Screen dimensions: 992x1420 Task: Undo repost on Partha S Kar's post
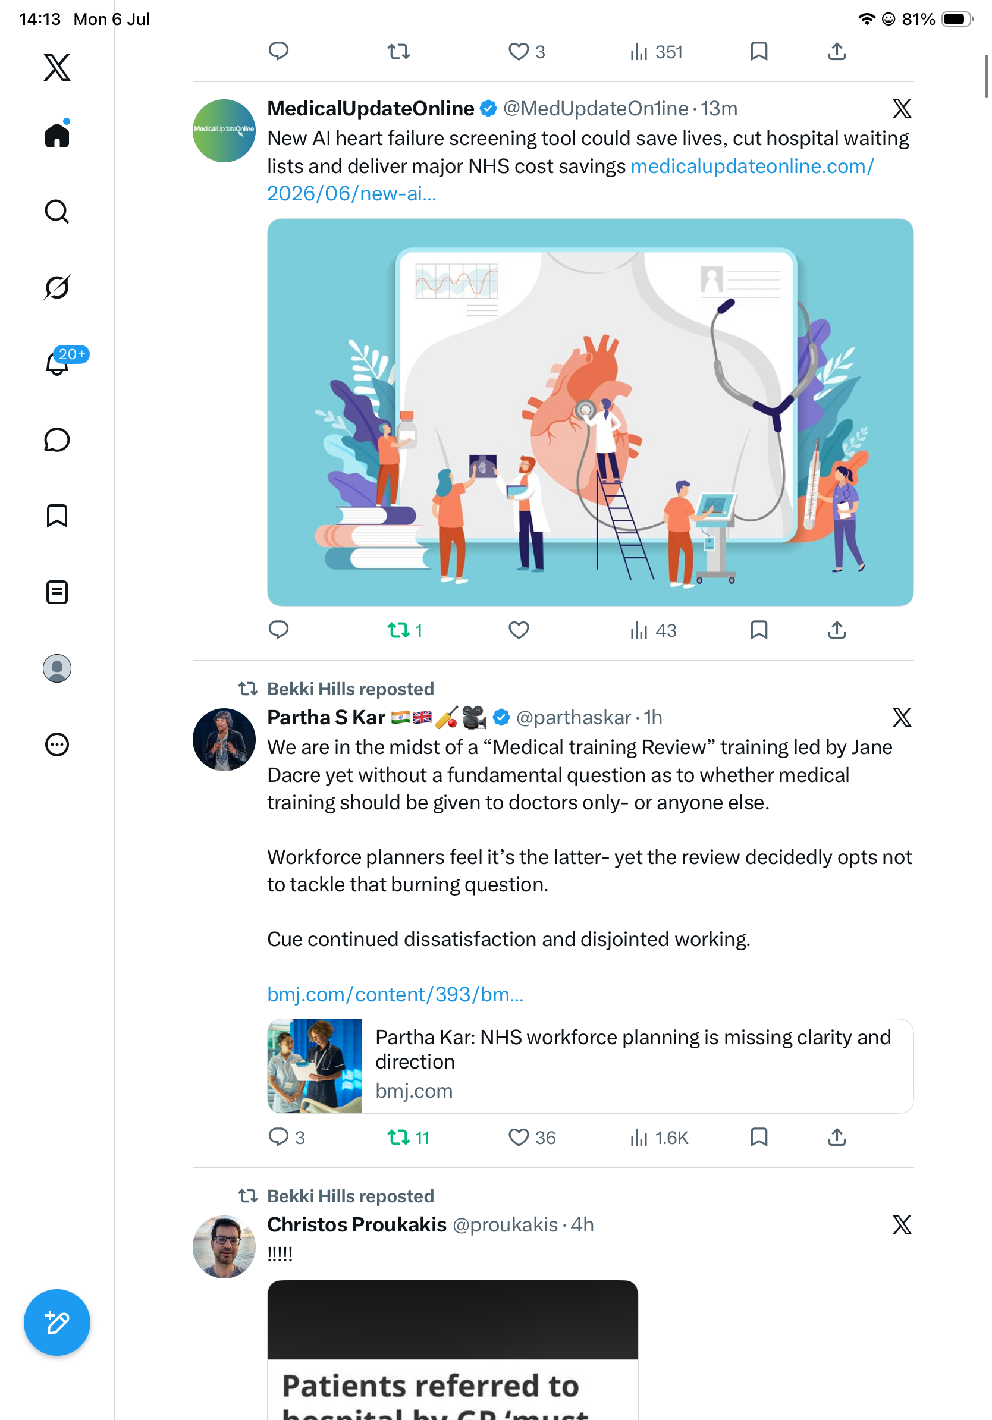pyautogui.click(x=407, y=1137)
